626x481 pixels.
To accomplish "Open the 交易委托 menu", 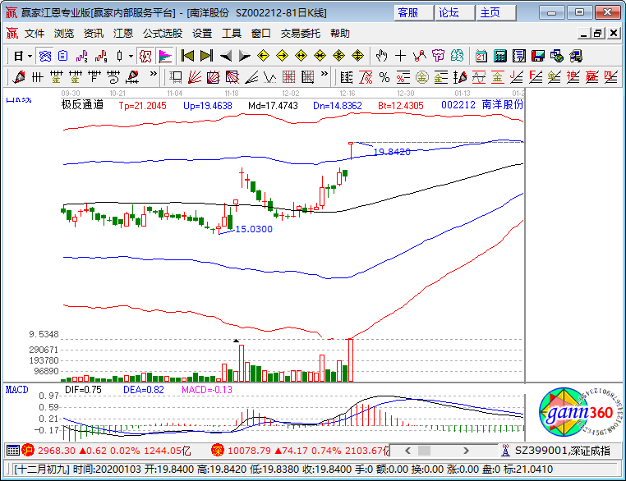I will (300, 34).
